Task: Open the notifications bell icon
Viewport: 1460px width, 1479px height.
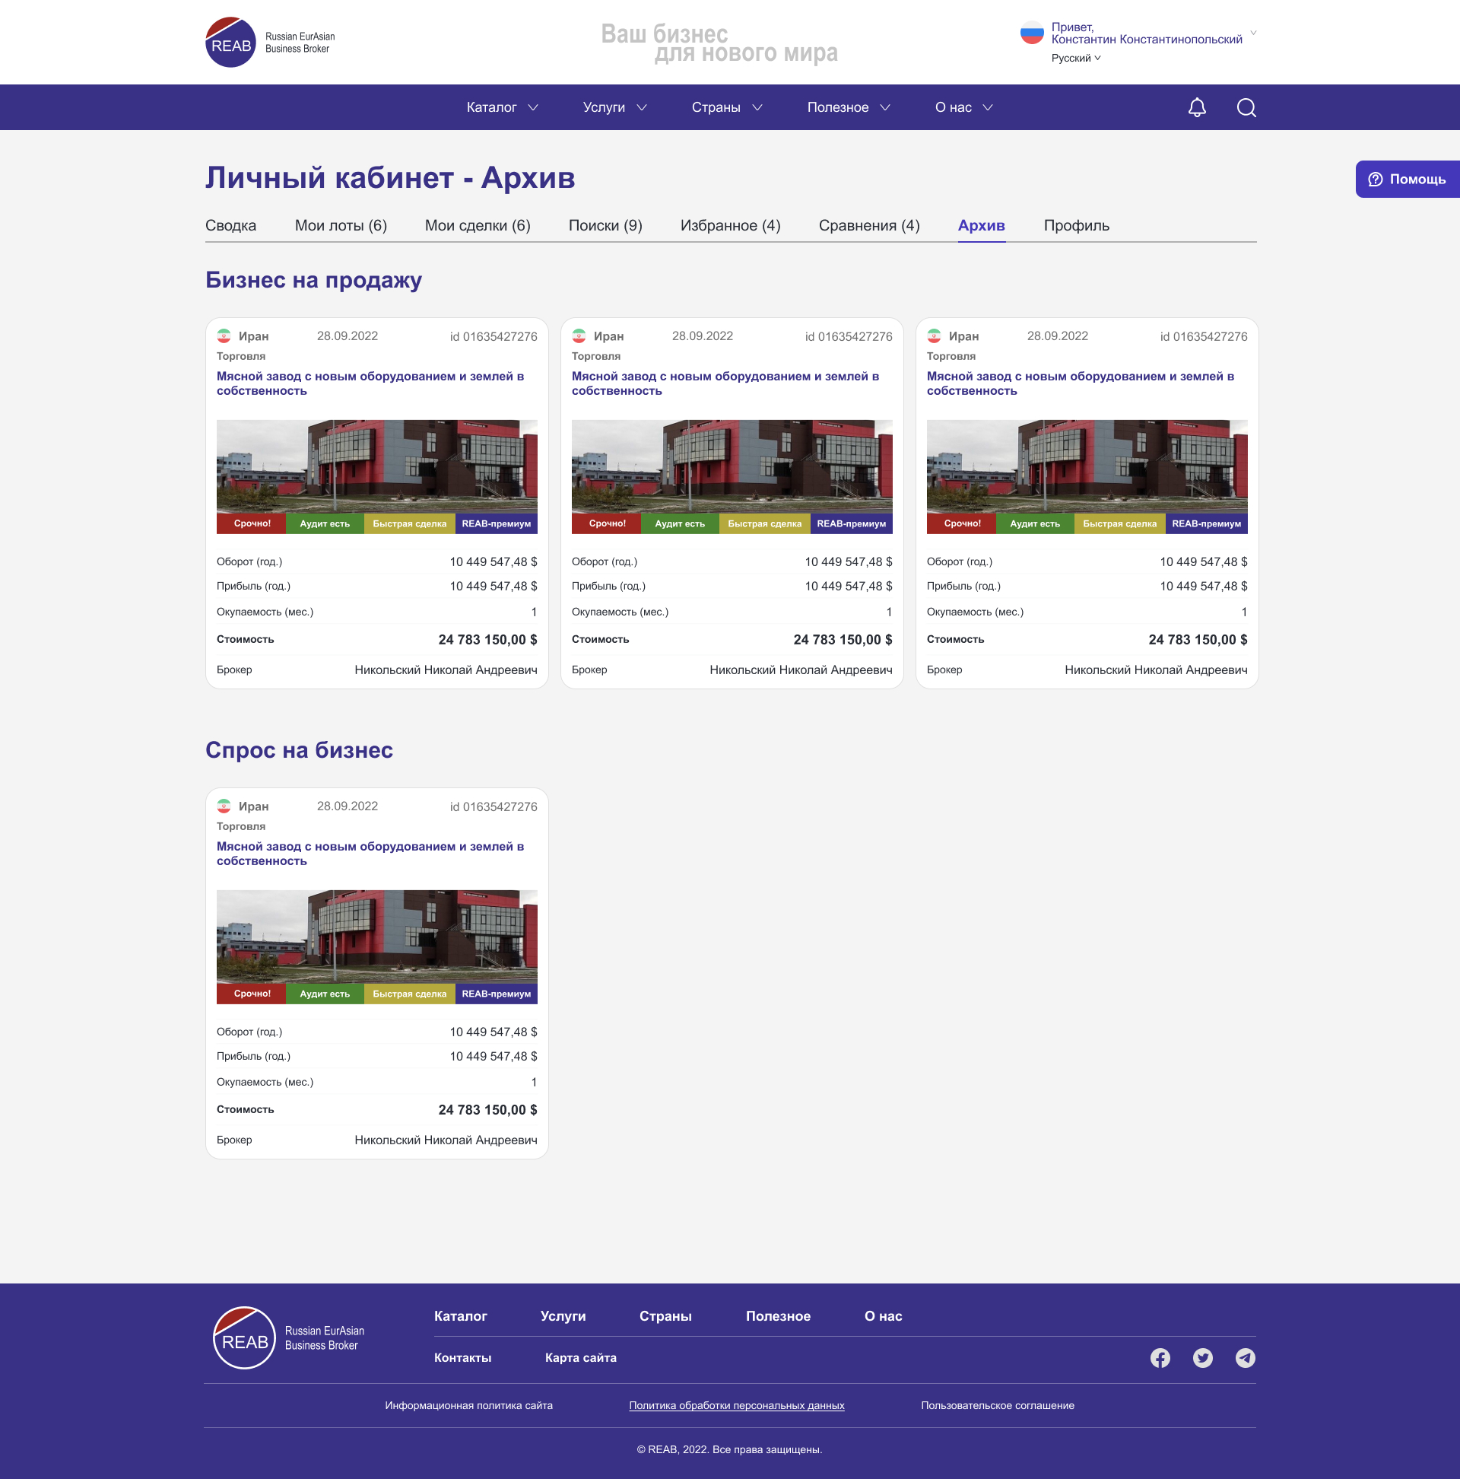Action: 1197,107
